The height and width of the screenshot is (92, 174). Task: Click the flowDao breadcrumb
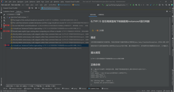coord(76,5)
